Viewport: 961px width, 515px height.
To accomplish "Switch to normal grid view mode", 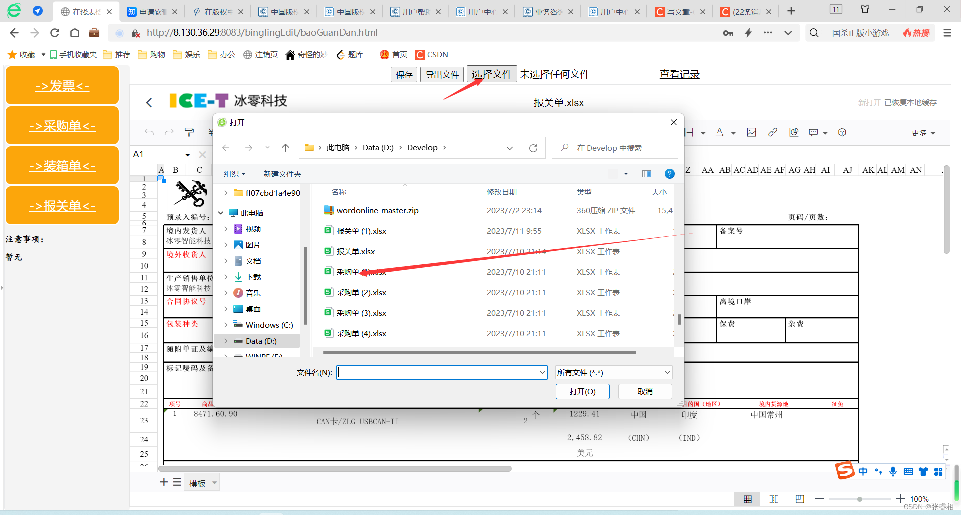I will (x=748, y=499).
